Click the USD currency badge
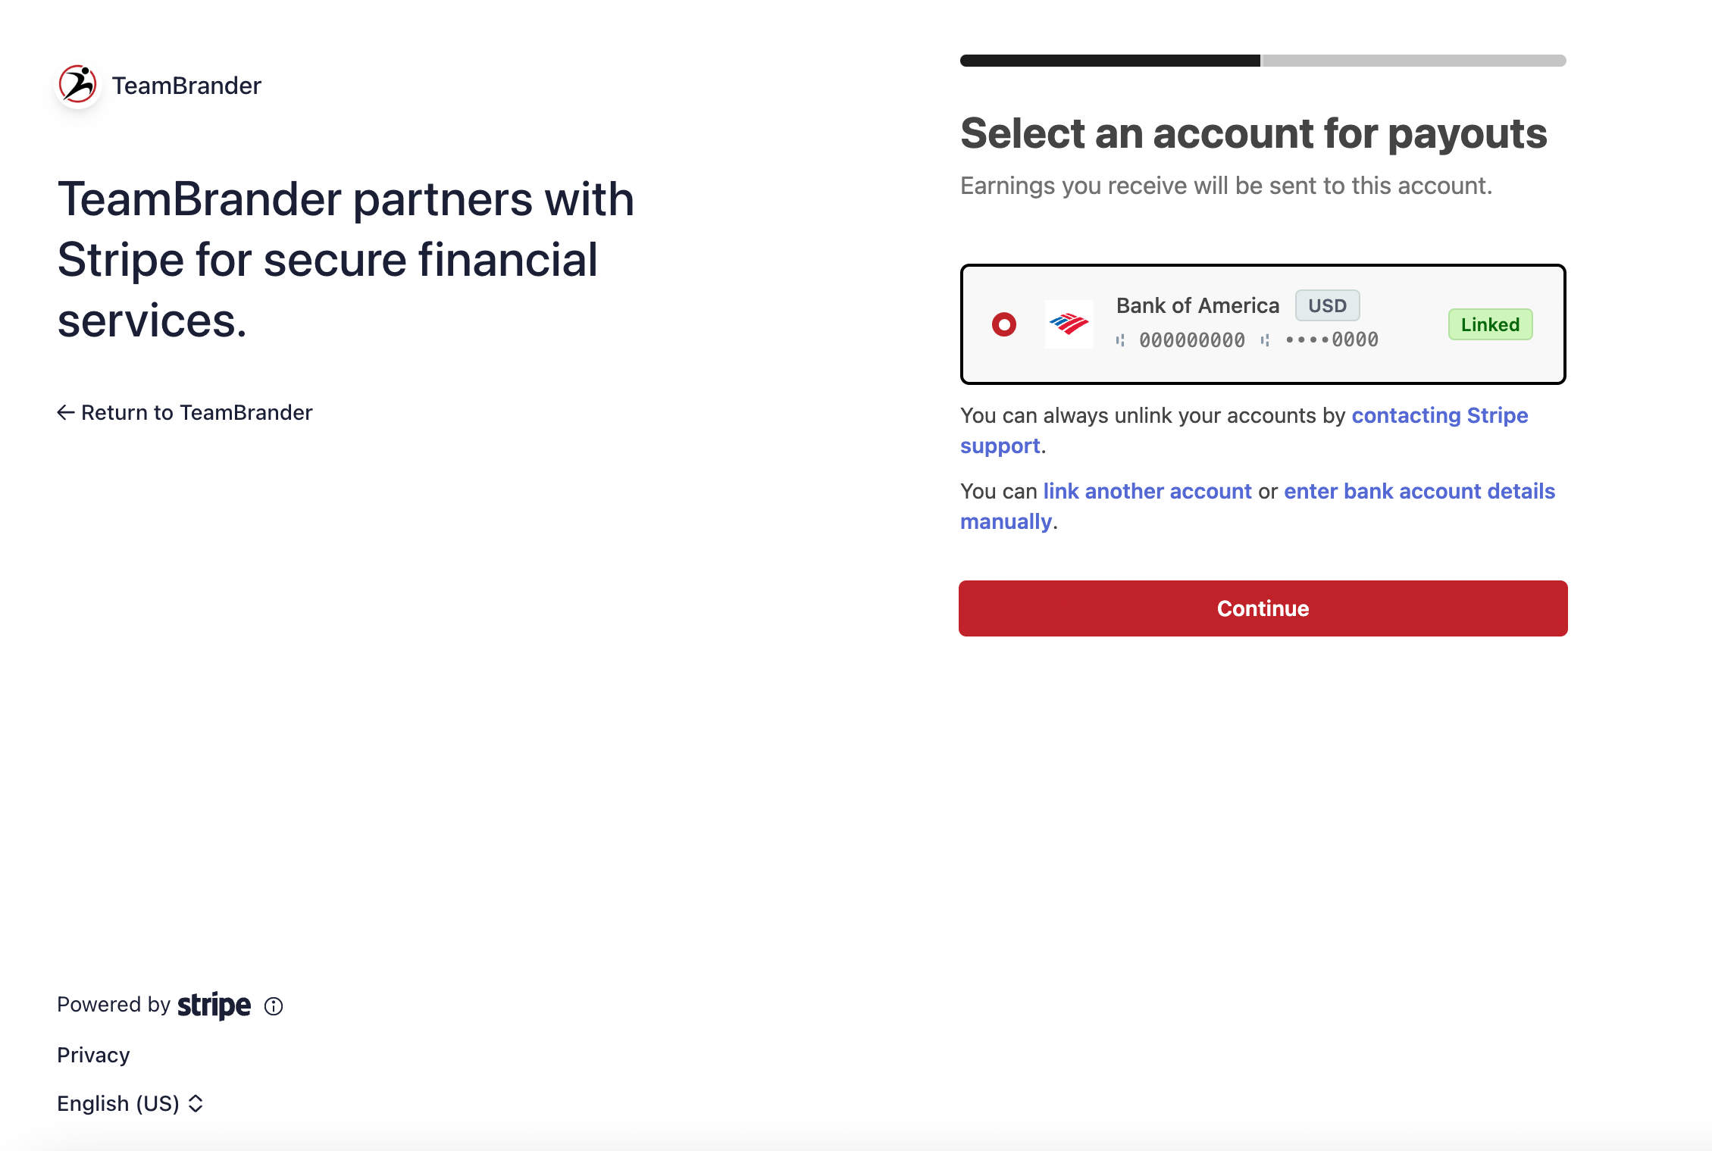Image resolution: width=1712 pixels, height=1151 pixels. [1327, 305]
